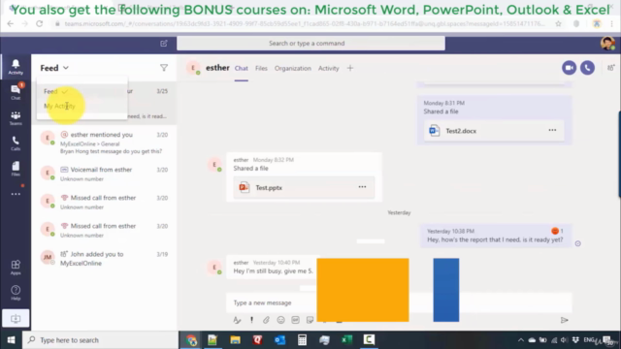Screen dimensions: 621x349
Task: Open user profile picture menu
Action: coord(607,43)
